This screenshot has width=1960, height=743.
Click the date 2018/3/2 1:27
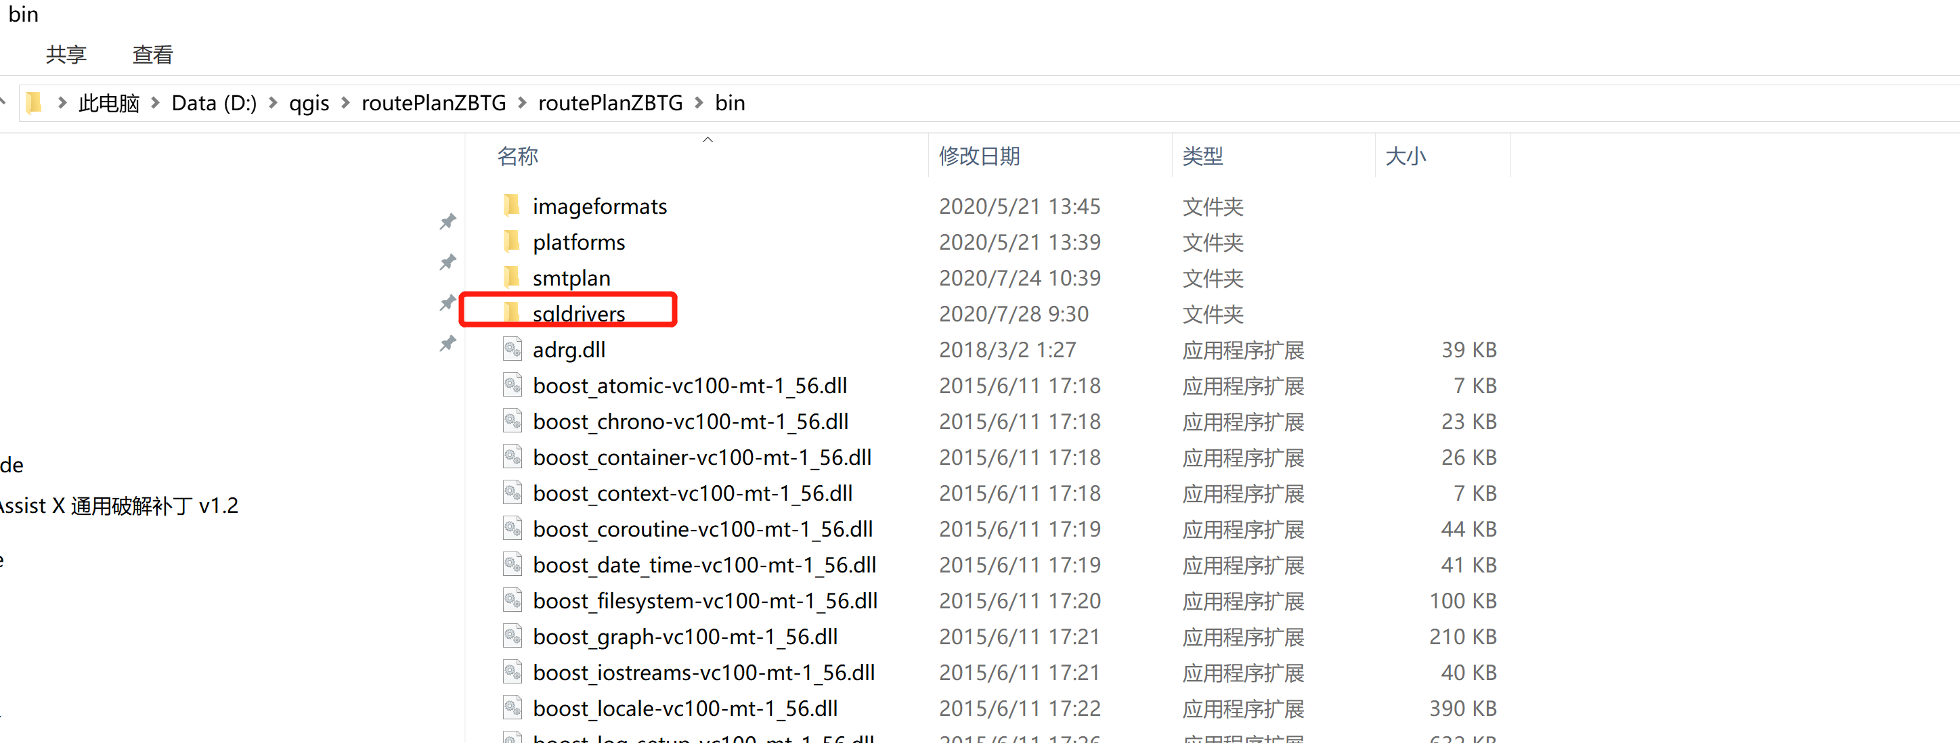tap(1007, 350)
